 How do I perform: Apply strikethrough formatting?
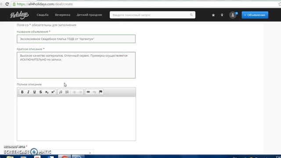[41, 92]
